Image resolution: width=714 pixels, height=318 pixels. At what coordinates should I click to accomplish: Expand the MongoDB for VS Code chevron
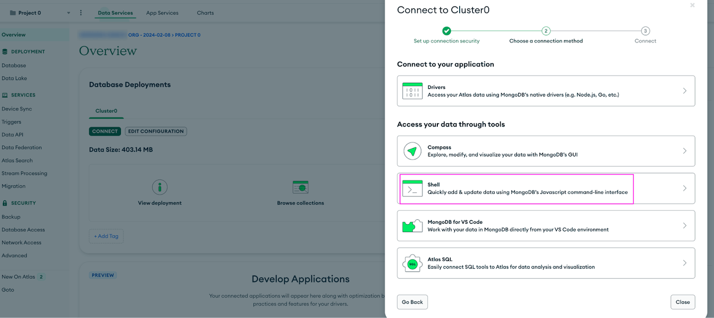tap(685, 226)
